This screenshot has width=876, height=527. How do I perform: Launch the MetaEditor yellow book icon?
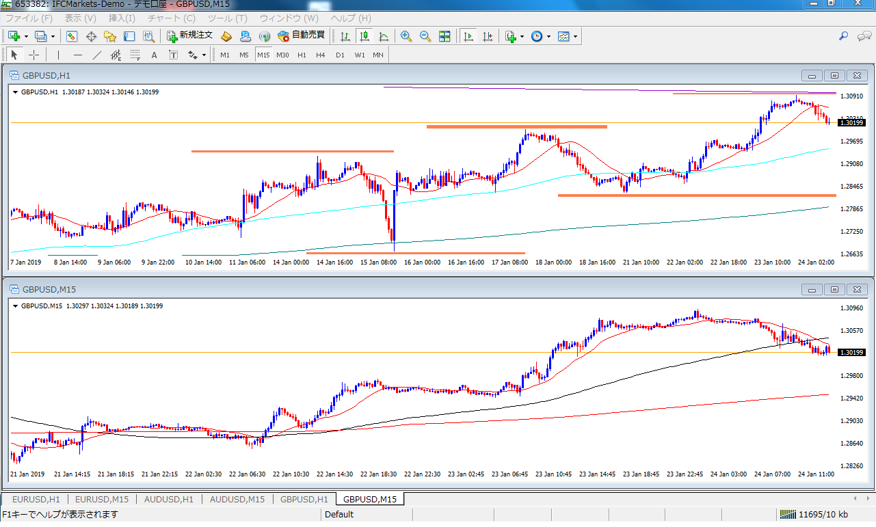[x=226, y=36]
